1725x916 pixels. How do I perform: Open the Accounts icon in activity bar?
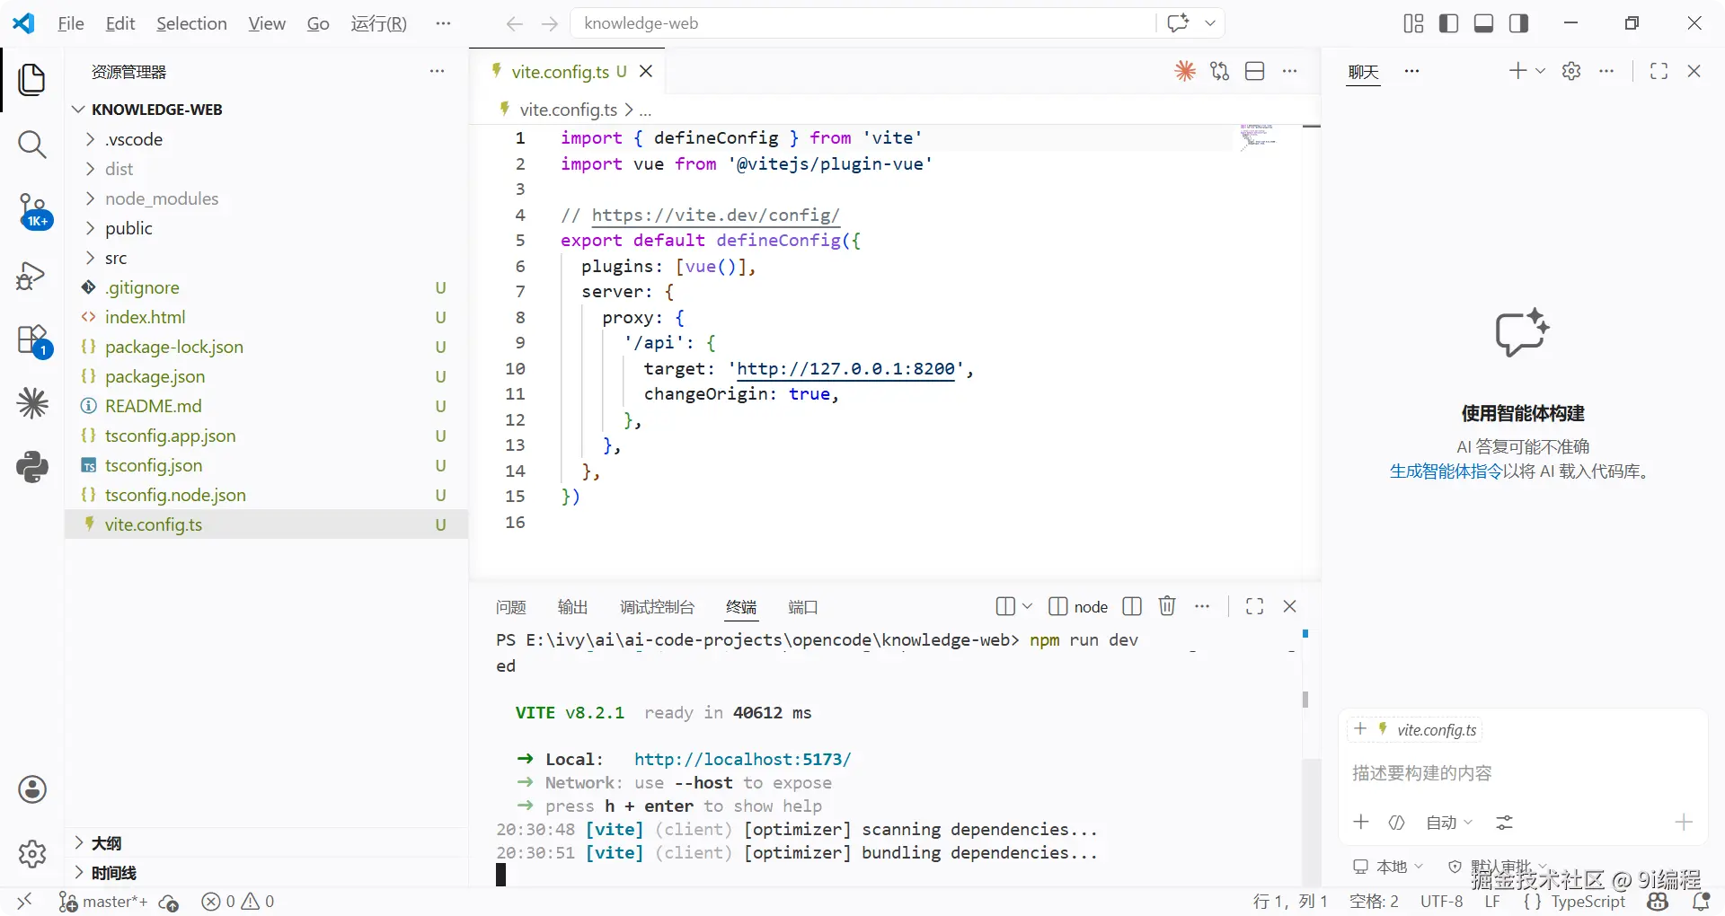(32, 789)
